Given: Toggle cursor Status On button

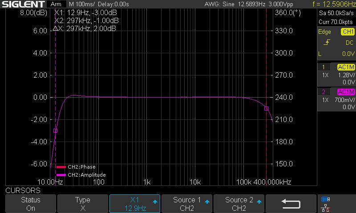Looking at the screenshot, I should (x=30, y=204).
